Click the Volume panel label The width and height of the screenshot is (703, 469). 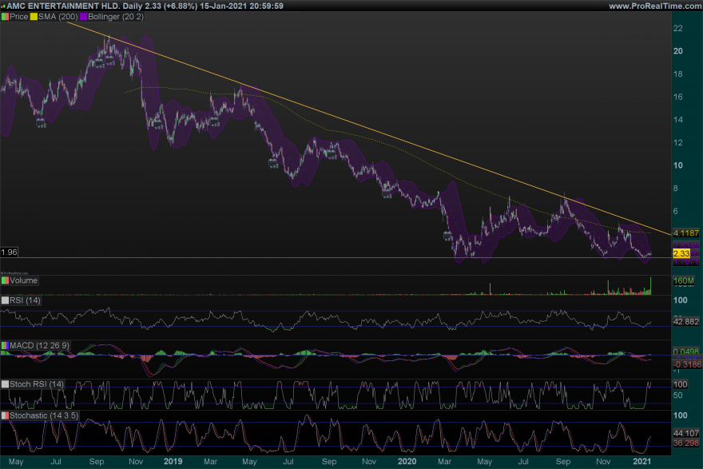point(23,280)
